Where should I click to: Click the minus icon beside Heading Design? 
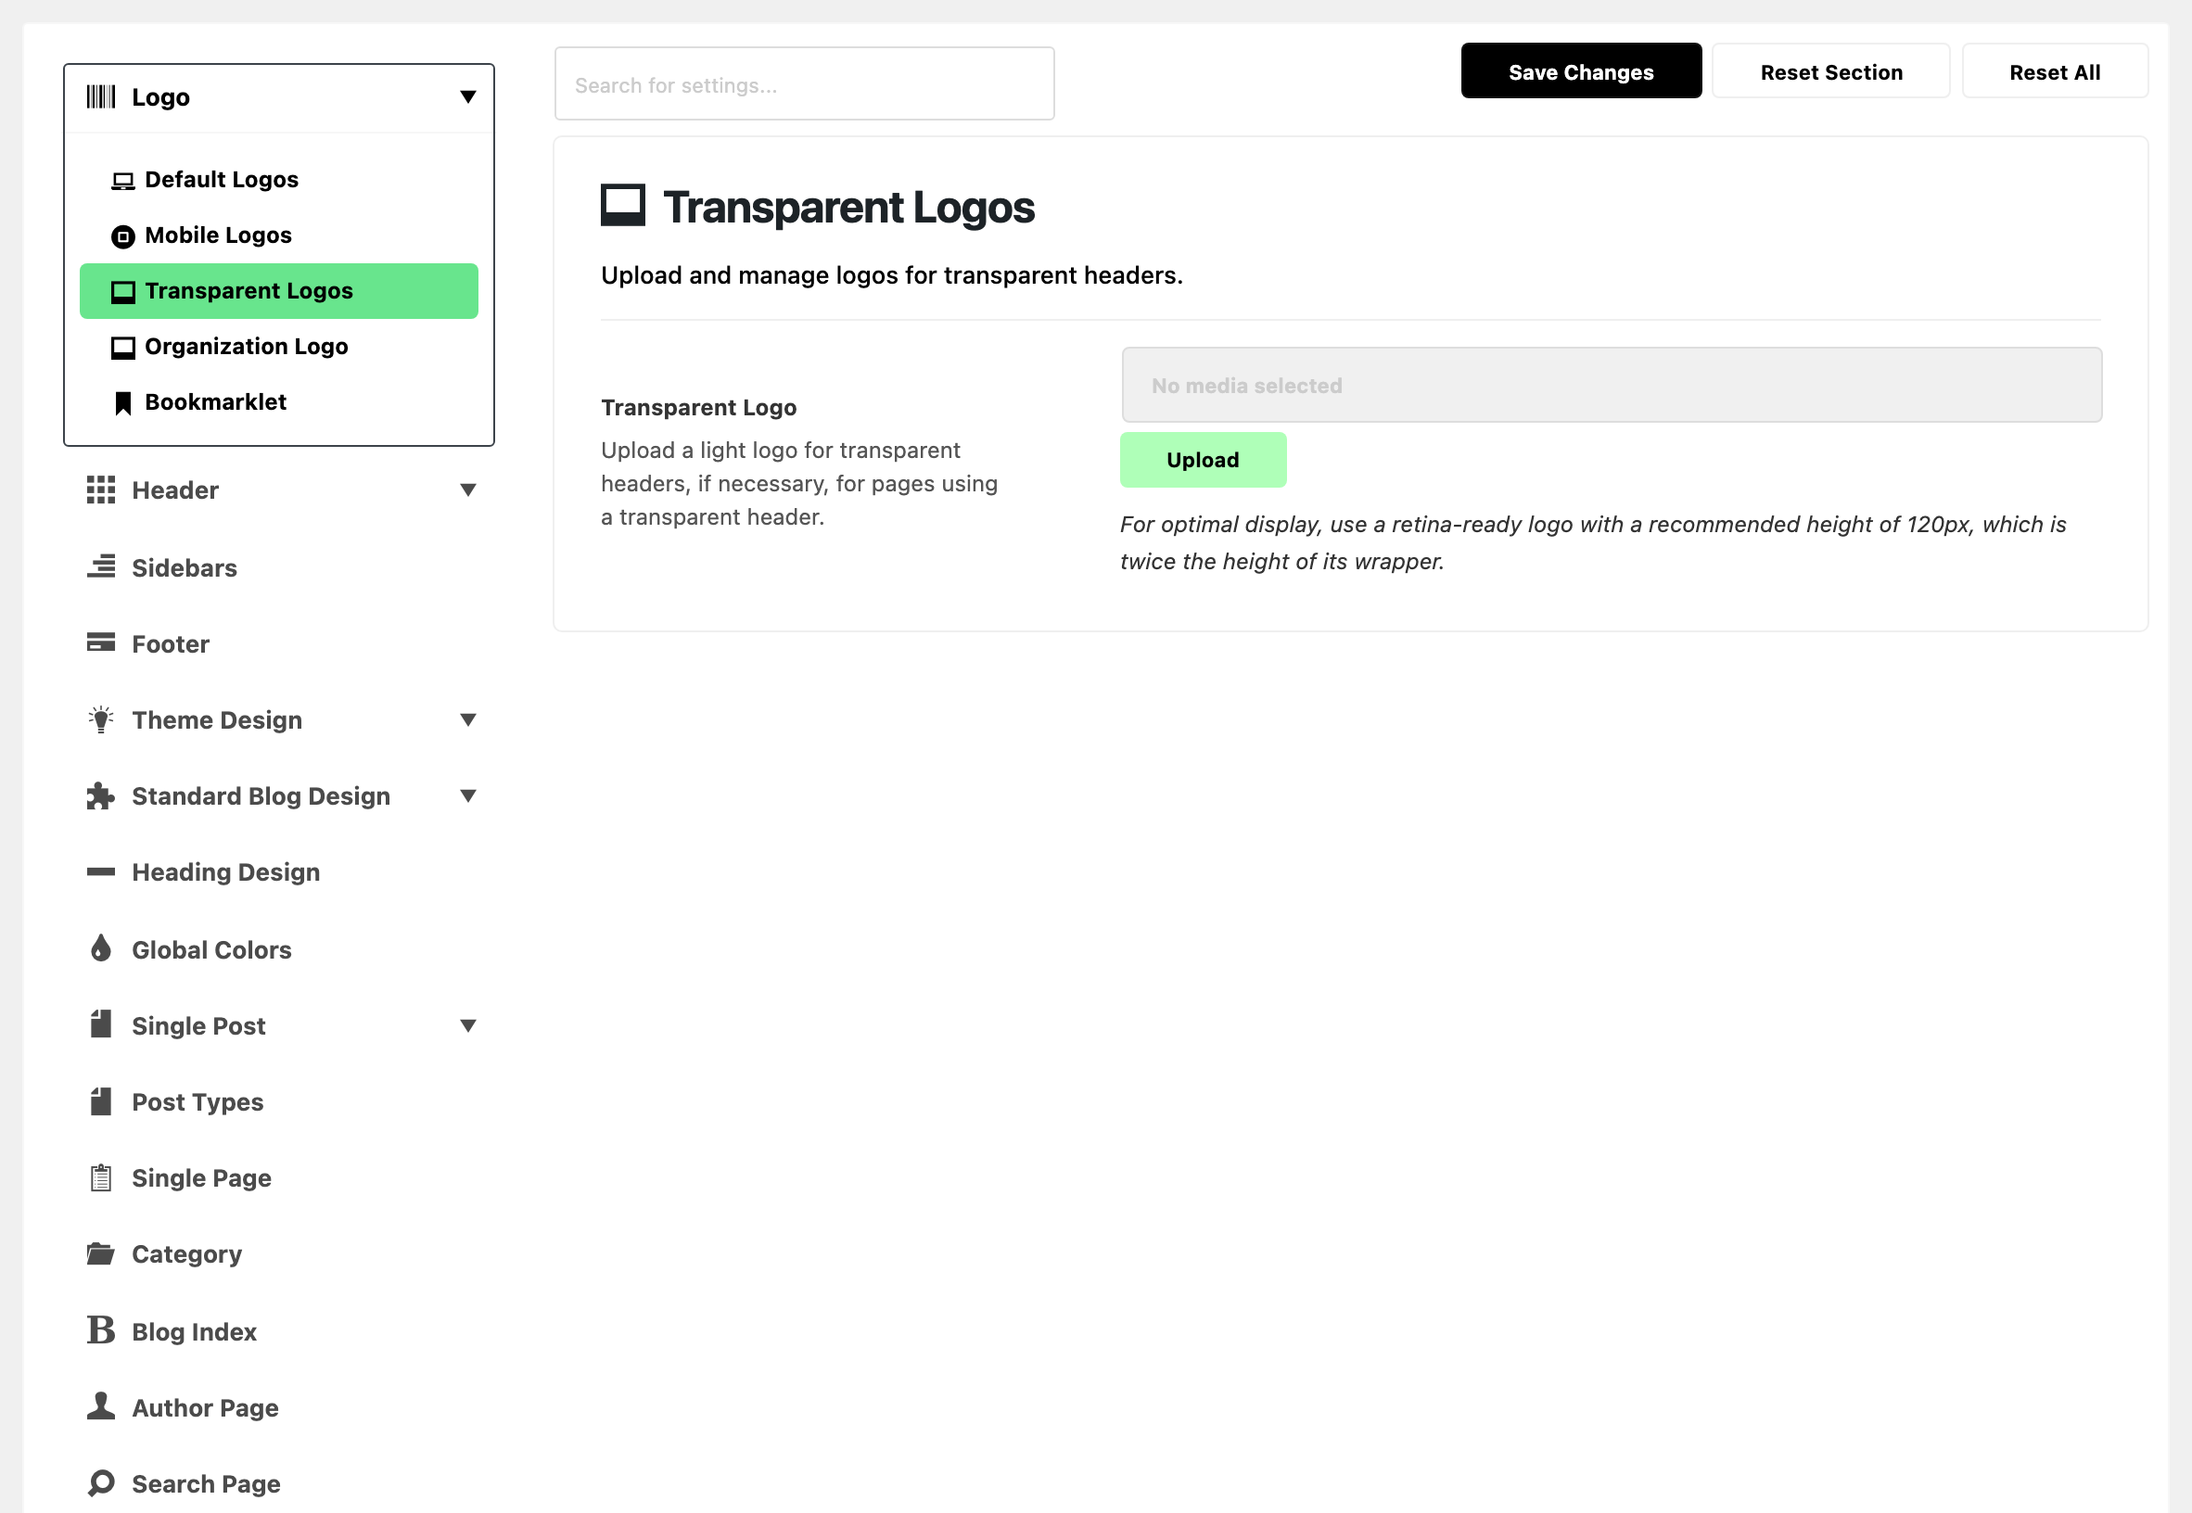point(101,872)
